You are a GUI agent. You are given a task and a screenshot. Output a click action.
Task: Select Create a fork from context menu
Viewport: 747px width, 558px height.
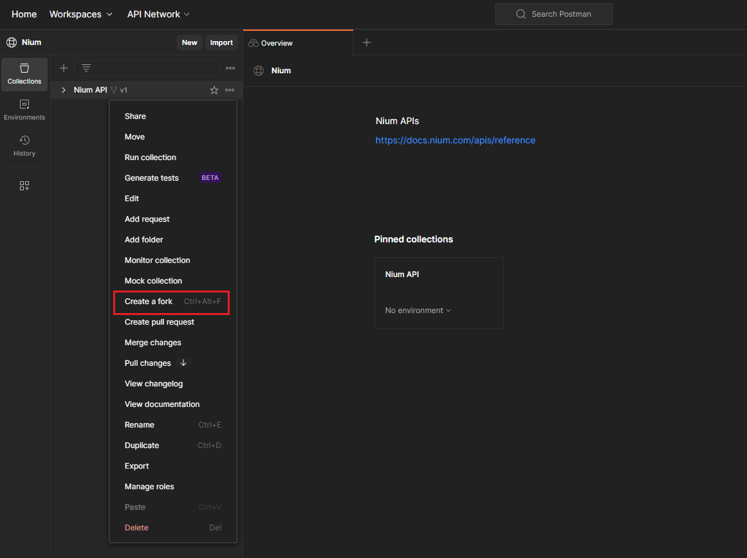click(x=149, y=301)
